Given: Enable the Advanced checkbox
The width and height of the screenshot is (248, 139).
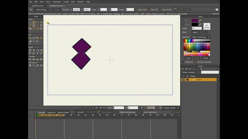Looking at the screenshot, I should (x=183, y=62).
